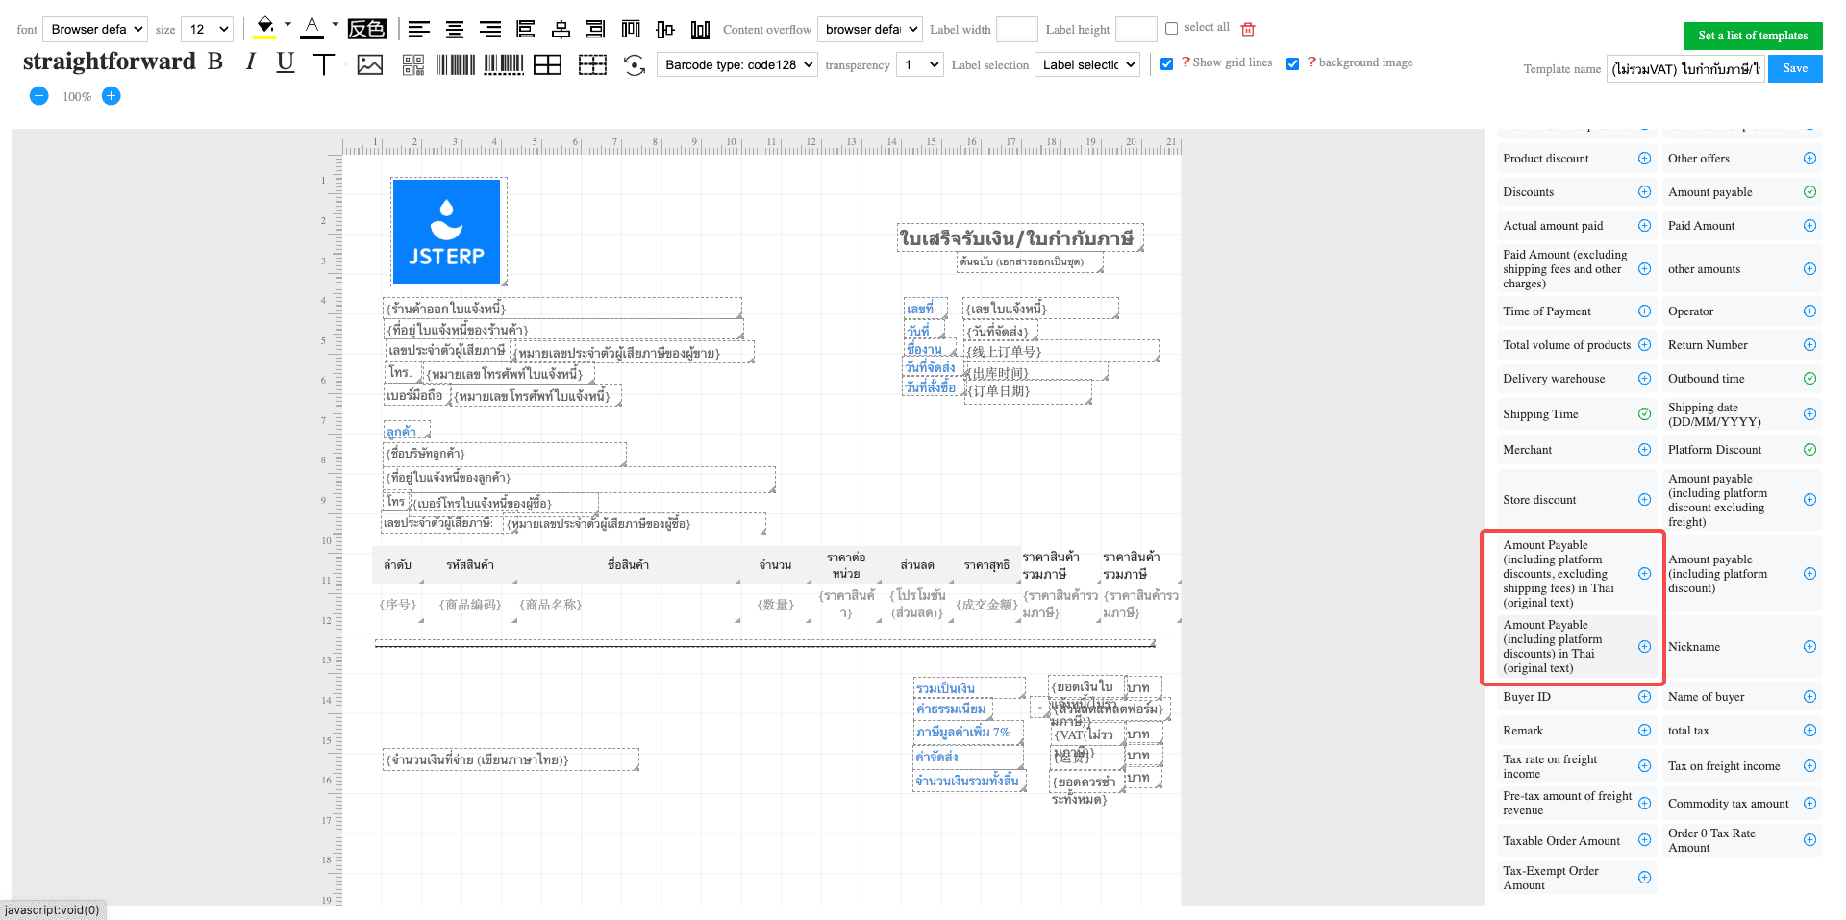Screen dimensions: 1846x920
Task: Add the 'Return Number' field
Action: coord(1809,345)
